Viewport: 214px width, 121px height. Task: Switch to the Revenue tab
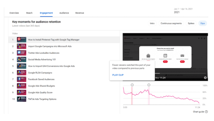click(x=80, y=13)
